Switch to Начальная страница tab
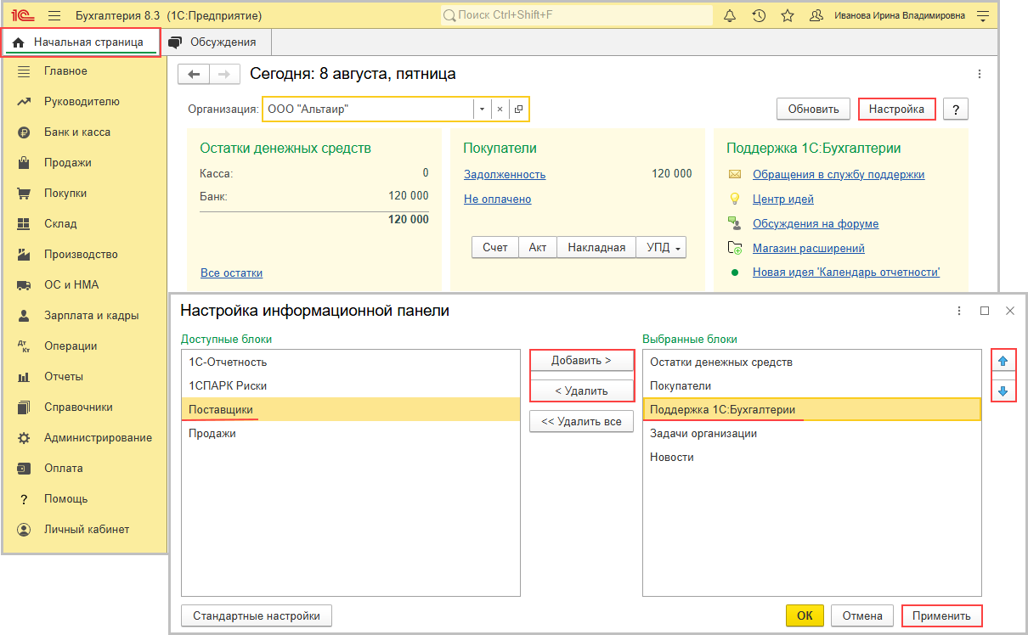 click(82, 42)
